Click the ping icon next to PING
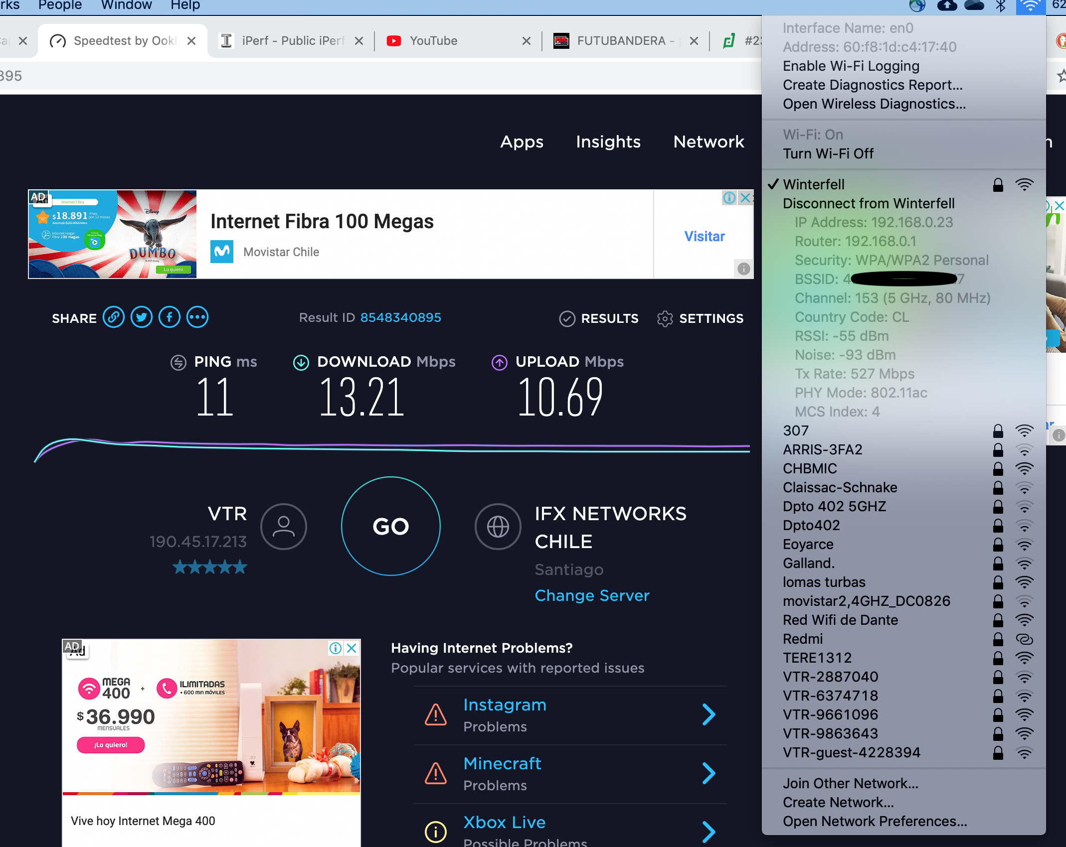 (178, 362)
